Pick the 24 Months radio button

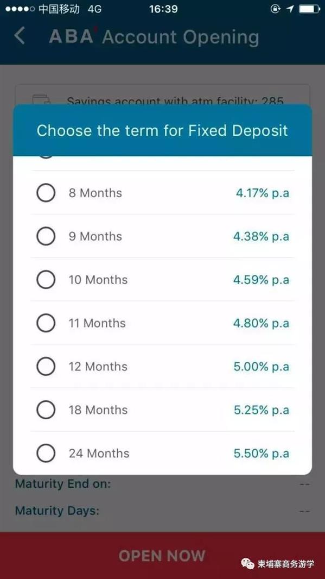(46, 453)
